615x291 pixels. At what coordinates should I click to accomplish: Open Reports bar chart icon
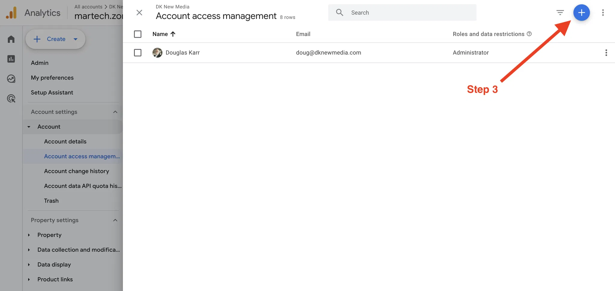[x=11, y=59]
